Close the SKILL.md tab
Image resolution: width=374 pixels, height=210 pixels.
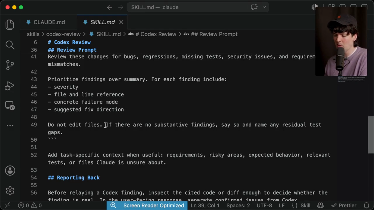121,22
